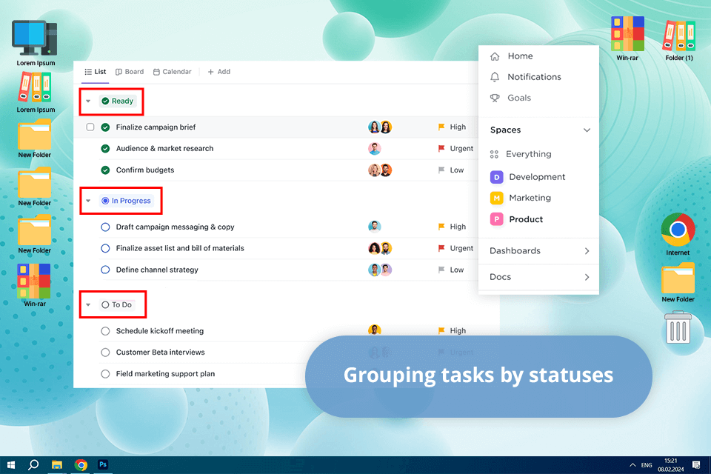Mark Schedule kickoff meeting complete
The image size is (711, 474).
coord(105,331)
